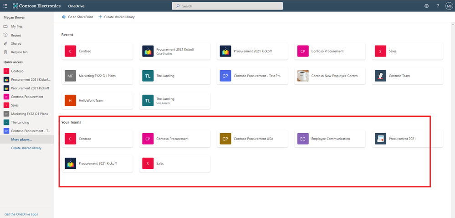Open the settings gear icon

(x=427, y=6)
